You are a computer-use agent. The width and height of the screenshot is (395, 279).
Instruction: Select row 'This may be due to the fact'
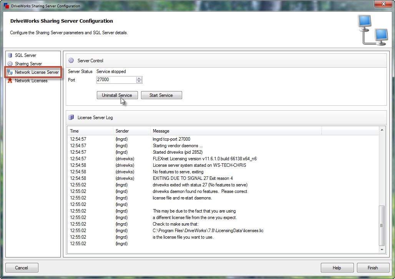click(x=223, y=211)
